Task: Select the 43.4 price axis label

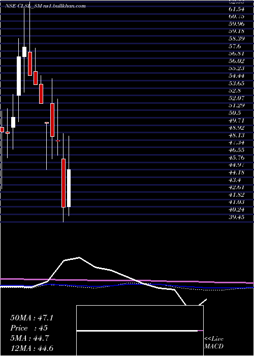Action: coord(235,180)
